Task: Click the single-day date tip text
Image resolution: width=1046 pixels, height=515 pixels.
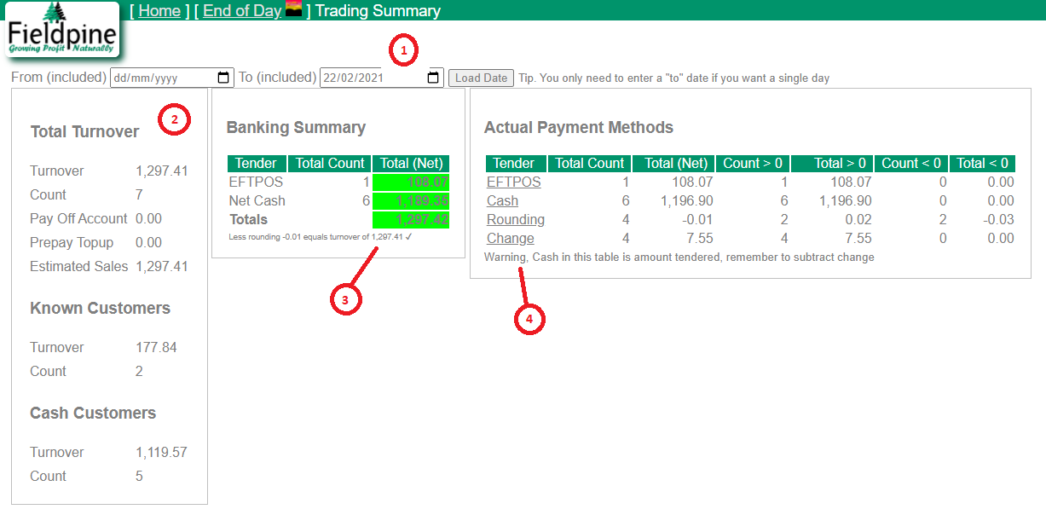Action: [x=673, y=78]
